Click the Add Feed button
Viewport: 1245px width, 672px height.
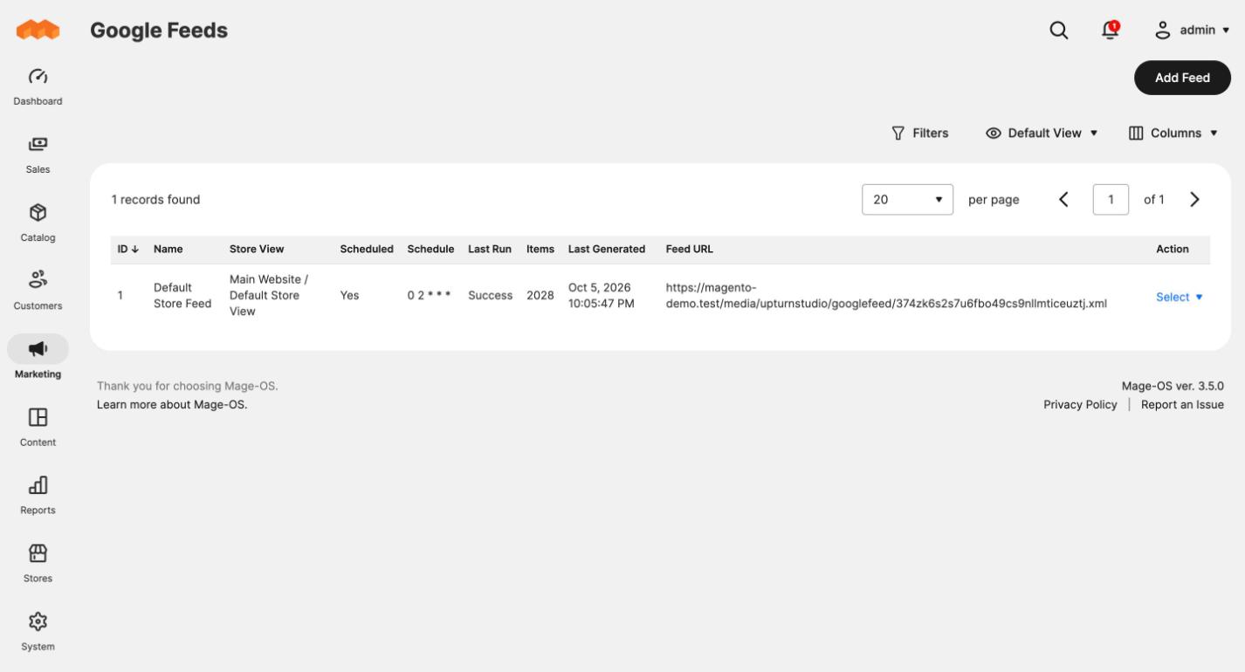(x=1182, y=78)
